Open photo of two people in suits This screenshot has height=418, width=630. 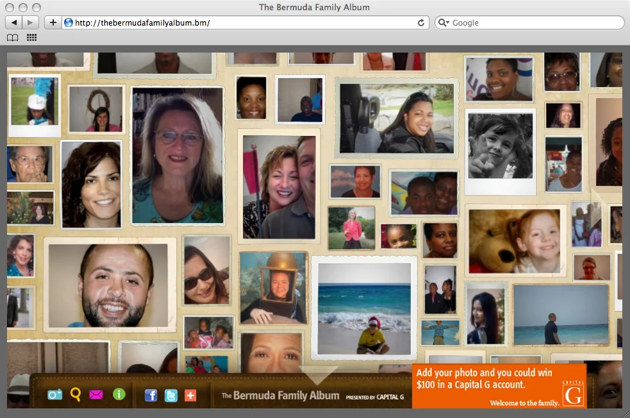click(x=440, y=289)
